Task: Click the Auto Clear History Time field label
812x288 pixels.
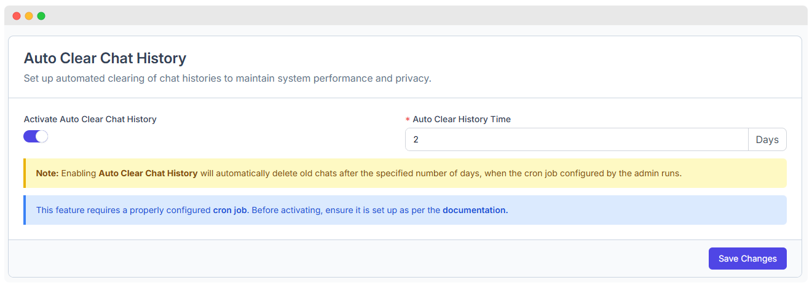Action: click(462, 119)
